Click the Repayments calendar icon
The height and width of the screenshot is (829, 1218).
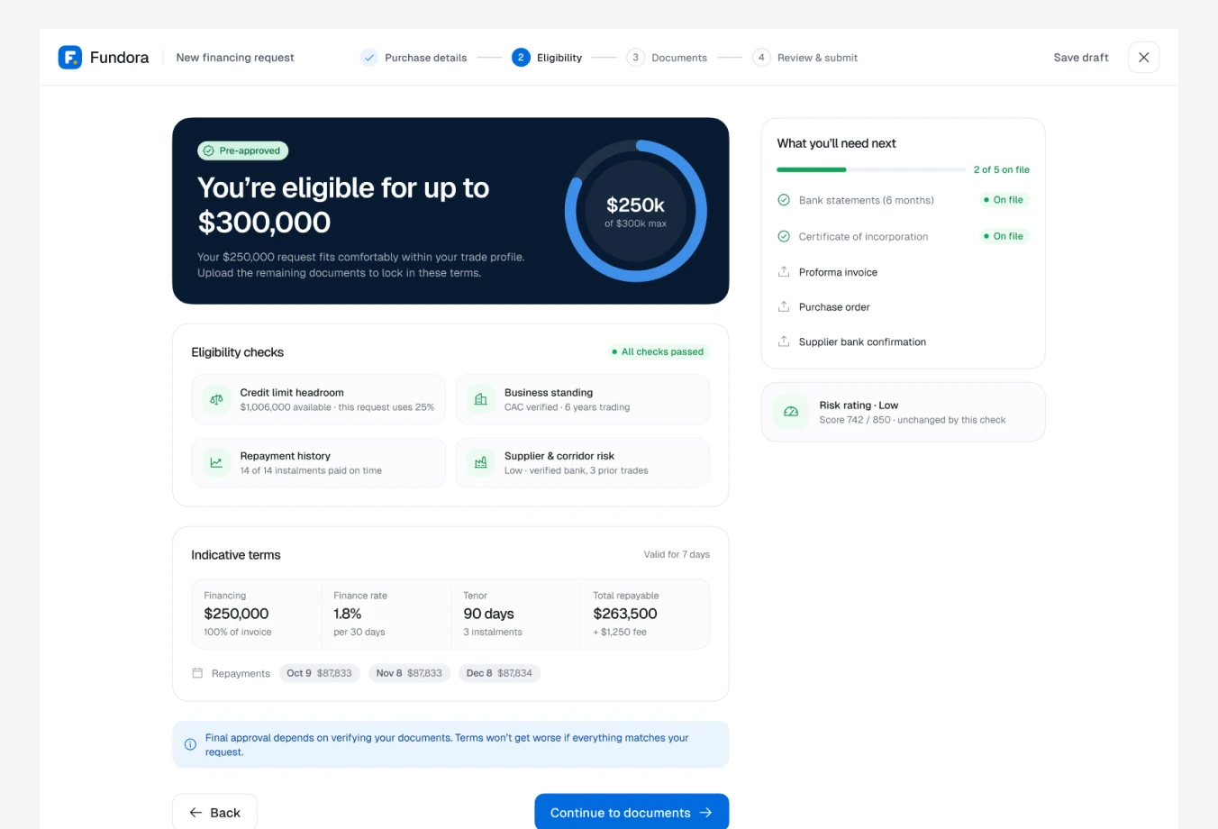[197, 673]
